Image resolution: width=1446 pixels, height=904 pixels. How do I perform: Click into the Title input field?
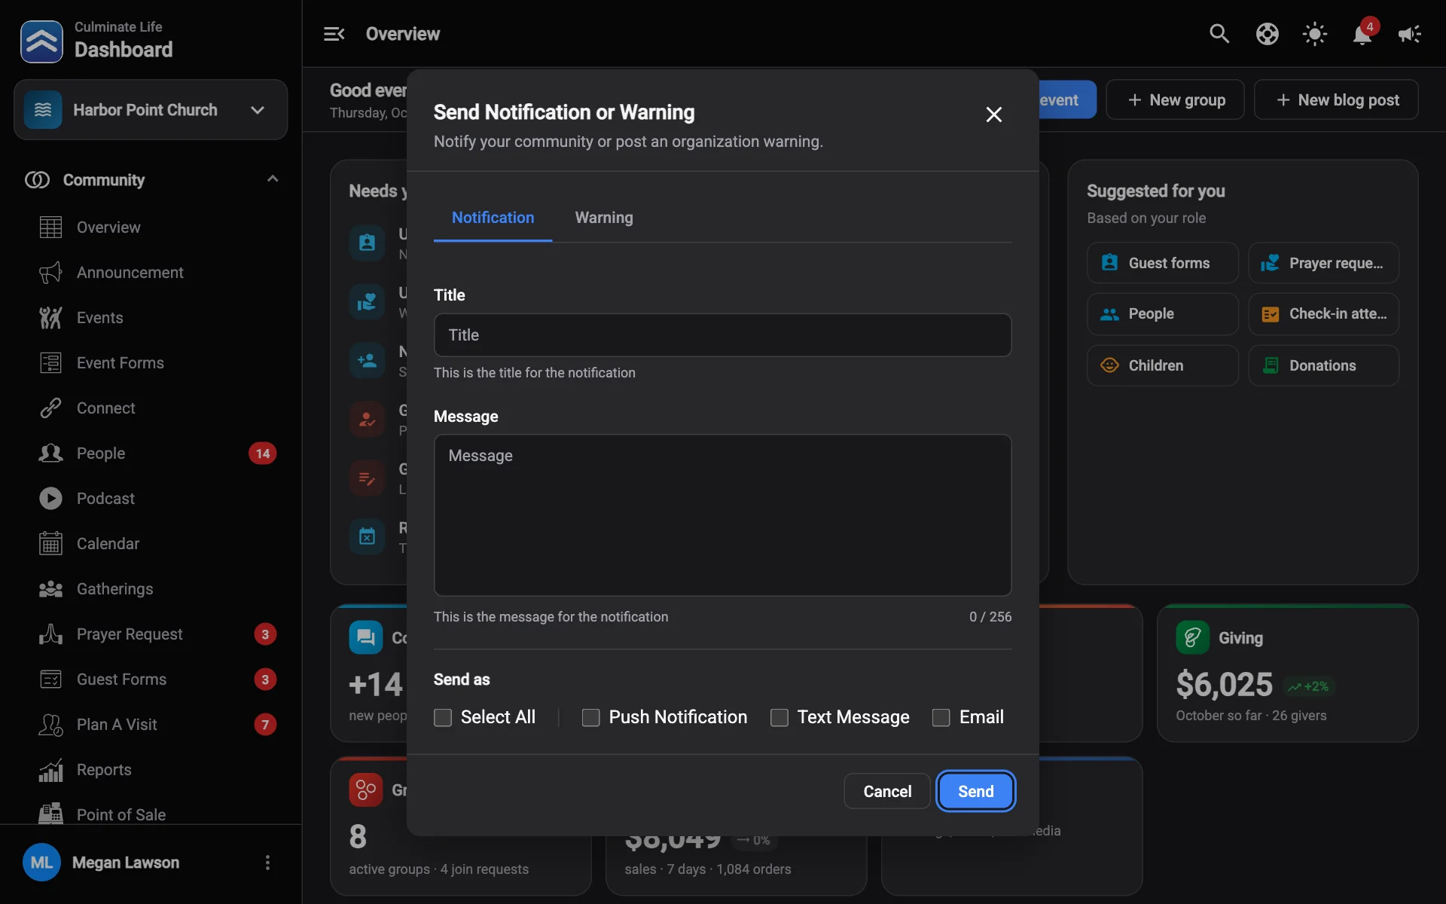click(722, 335)
